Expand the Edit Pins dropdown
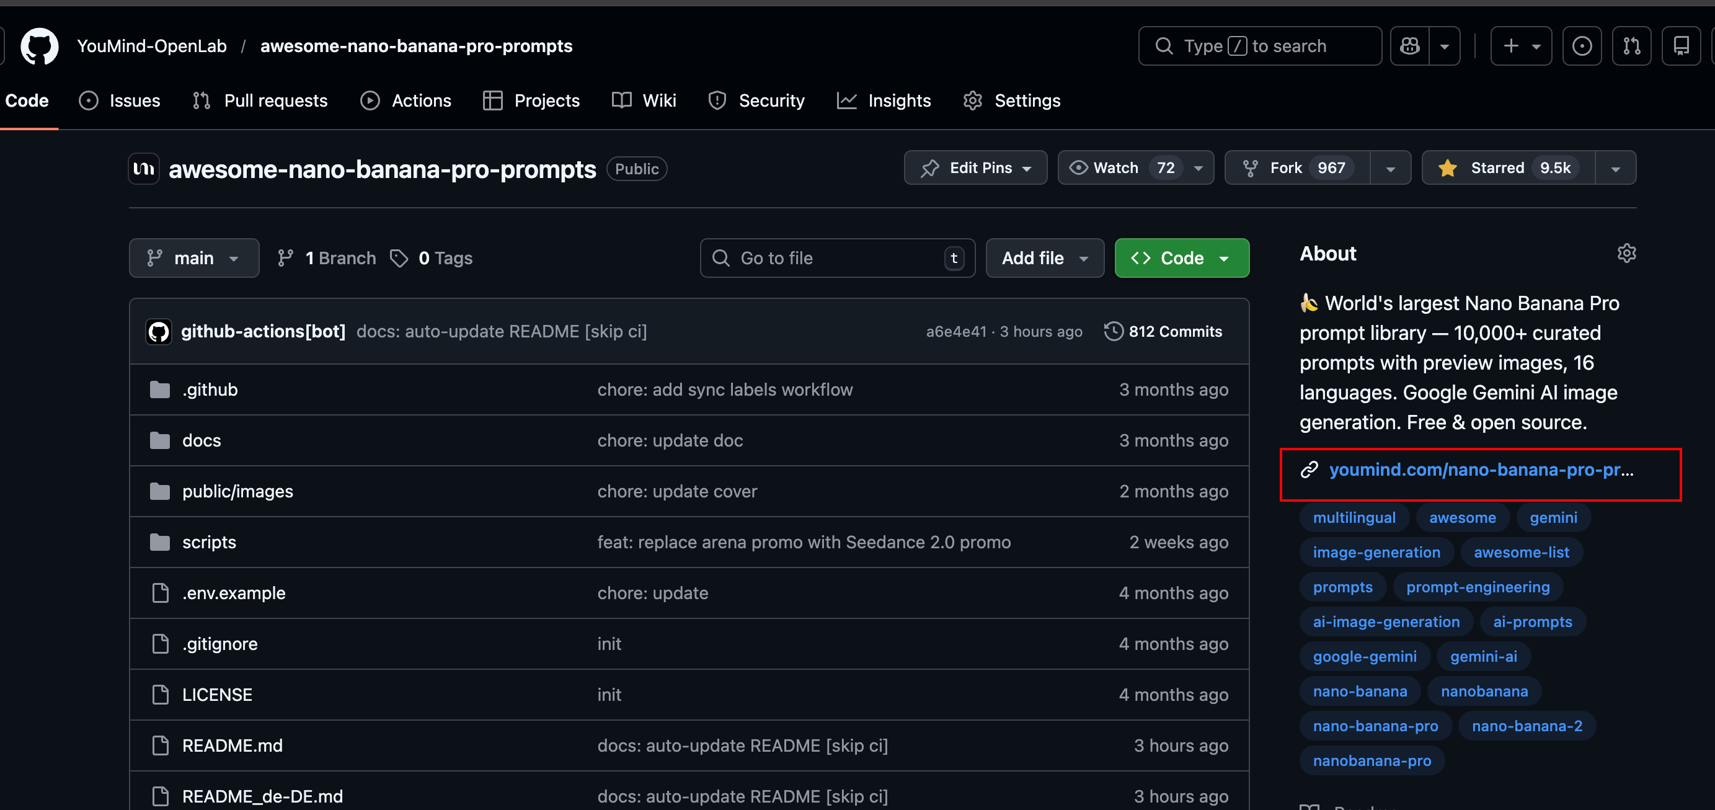Image resolution: width=1715 pixels, height=810 pixels. click(975, 168)
